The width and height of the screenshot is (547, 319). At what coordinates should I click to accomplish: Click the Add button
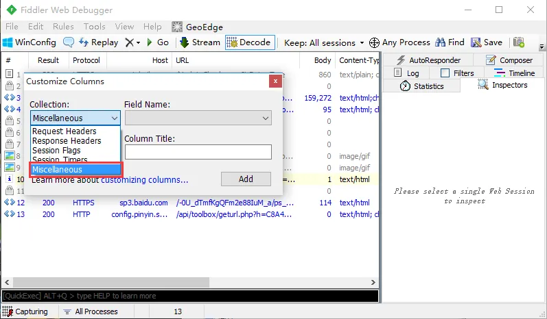246,179
